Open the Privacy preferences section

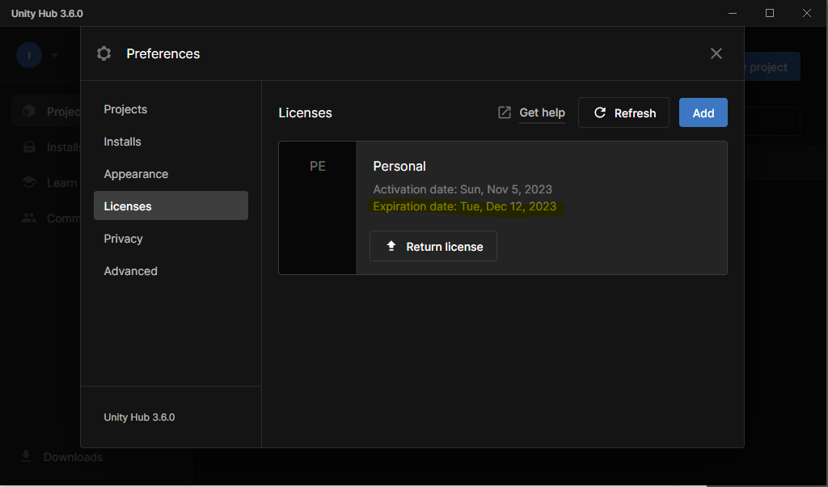pyautogui.click(x=171, y=239)
